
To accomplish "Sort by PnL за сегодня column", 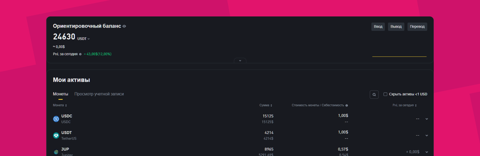I will pos(404,105).
